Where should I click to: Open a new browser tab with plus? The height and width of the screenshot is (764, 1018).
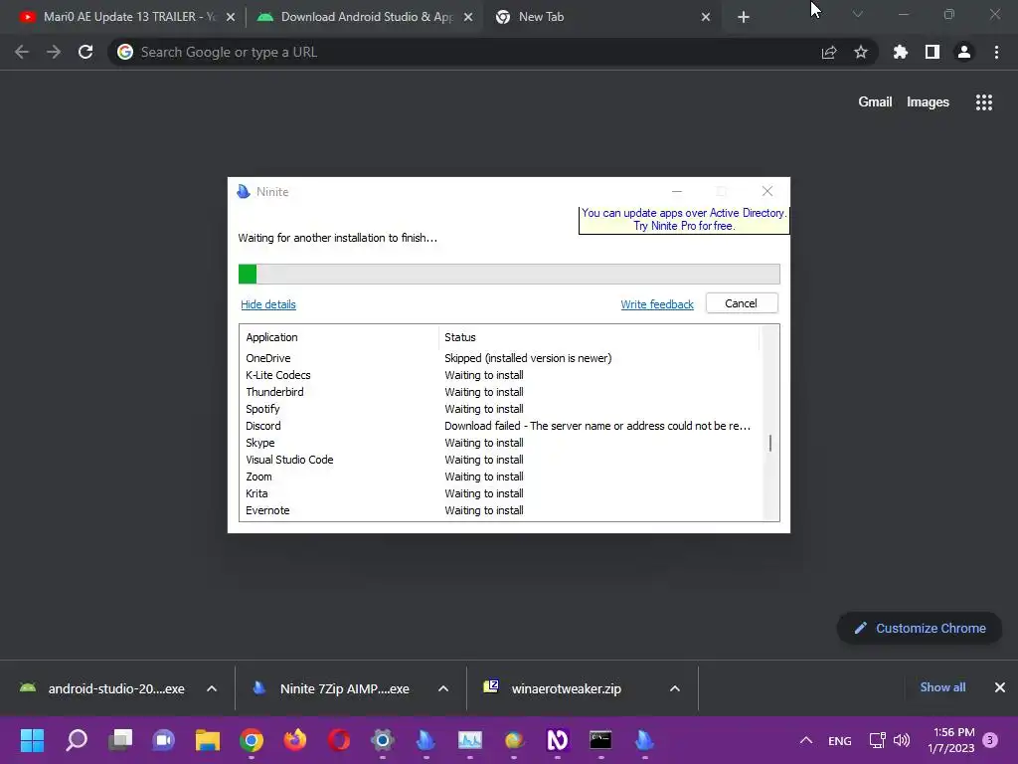point(744,18)
